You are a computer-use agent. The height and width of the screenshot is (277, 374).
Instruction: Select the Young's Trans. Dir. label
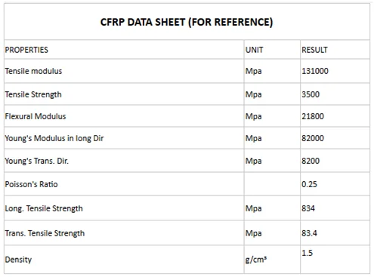point(36,161)
